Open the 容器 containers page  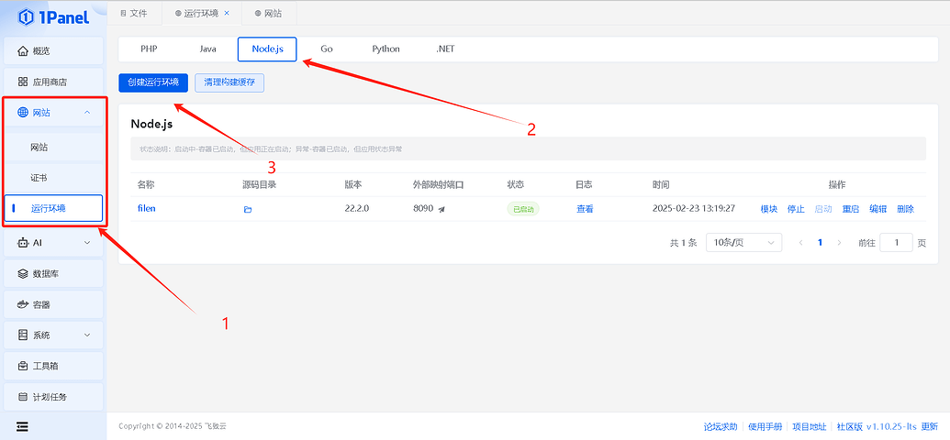point(53,304)
